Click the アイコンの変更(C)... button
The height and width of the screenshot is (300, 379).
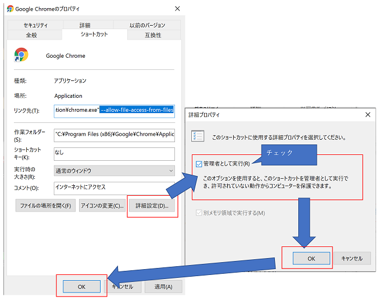[102, 206]
